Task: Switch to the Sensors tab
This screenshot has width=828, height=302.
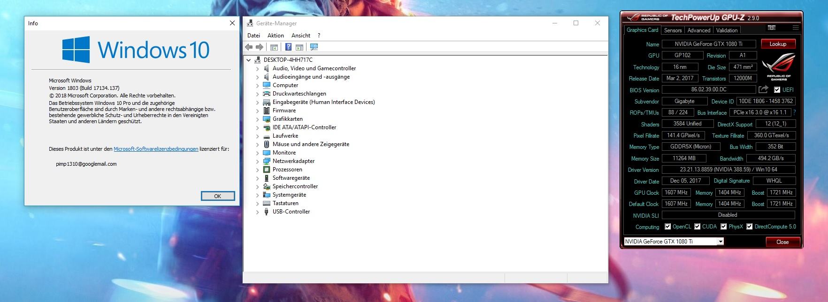Action: click(673, 30)
